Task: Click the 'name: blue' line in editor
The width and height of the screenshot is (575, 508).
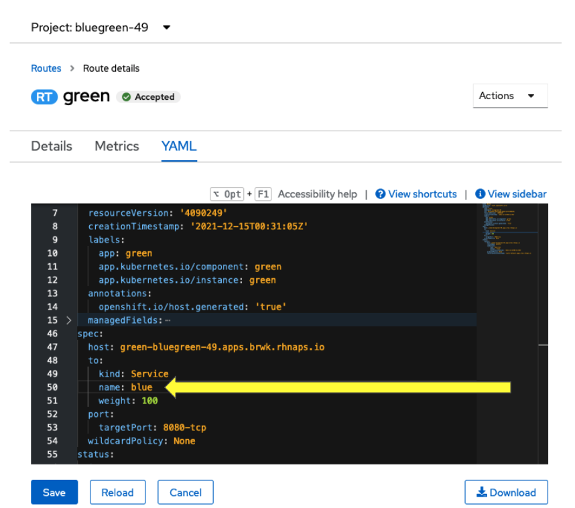Action: coord(125,387)
